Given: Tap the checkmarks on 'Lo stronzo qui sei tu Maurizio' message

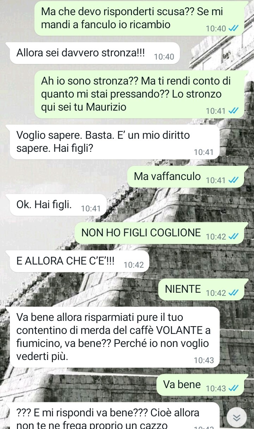Looking at the screenshot, I should point(234,111).
